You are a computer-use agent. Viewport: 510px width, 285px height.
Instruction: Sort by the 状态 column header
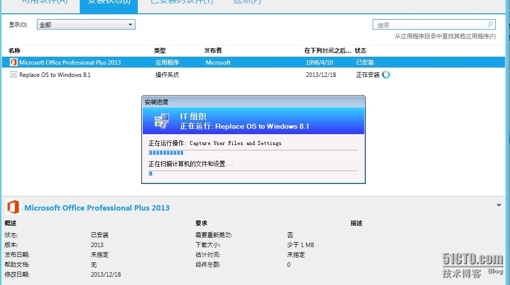point(360,50)
